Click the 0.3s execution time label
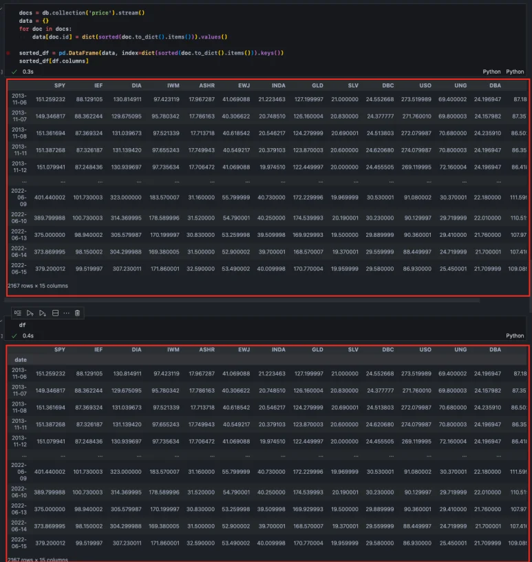The image size is (532, 562). click(x=28, y=72)
